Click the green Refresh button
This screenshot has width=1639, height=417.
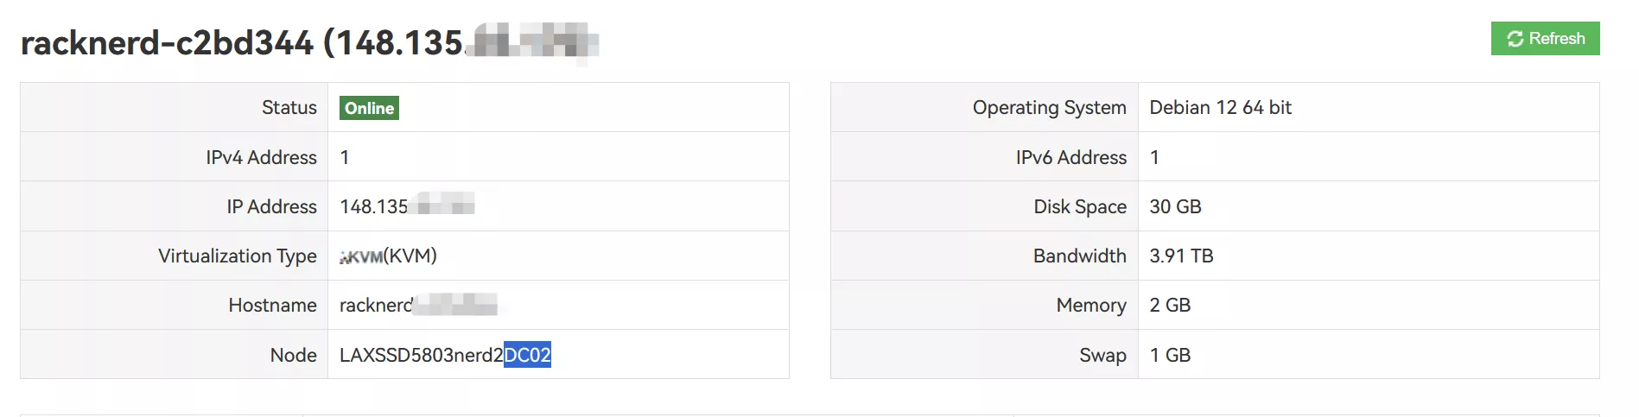[1545, 39]
